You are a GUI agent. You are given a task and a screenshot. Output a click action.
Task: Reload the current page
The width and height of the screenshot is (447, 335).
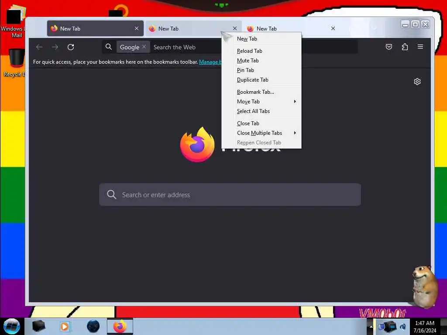tap(71, 47)
